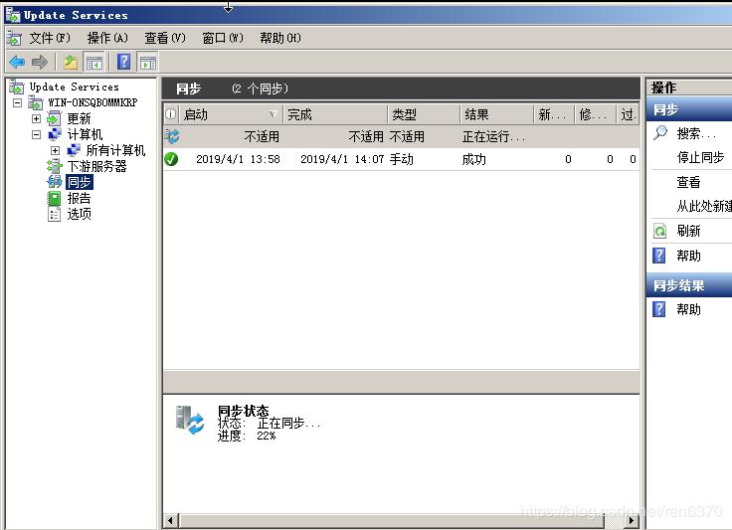Click the 成功 result cell

click(x=473, y=159)
